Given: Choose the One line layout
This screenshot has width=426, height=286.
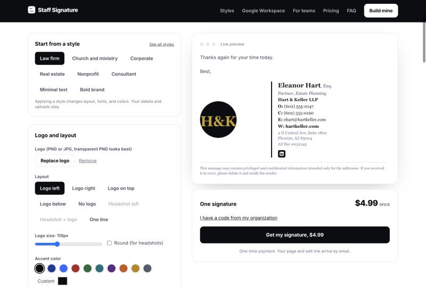Looking at the screenshot, I should coord(99,219).
